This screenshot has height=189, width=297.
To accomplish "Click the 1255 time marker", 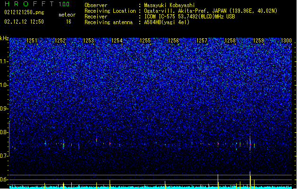I will 145,41.
